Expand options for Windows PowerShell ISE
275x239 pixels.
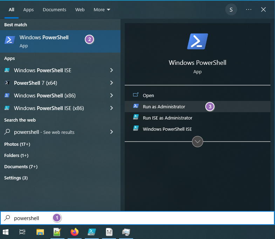(x=111, y=70)
